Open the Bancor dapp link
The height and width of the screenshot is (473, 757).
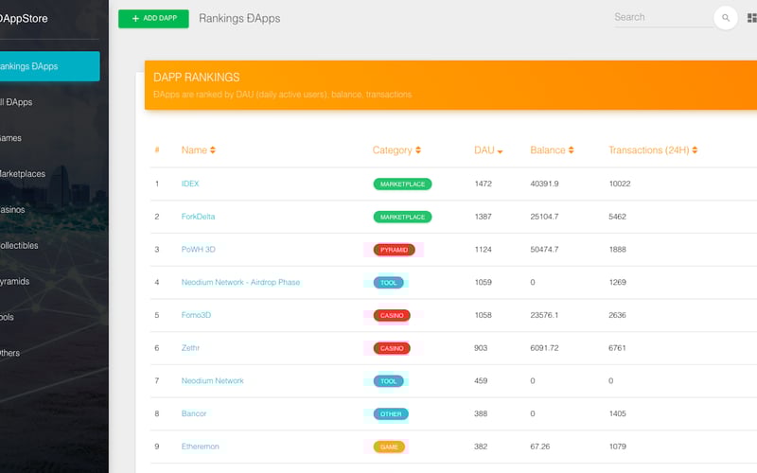click(194, 413)
